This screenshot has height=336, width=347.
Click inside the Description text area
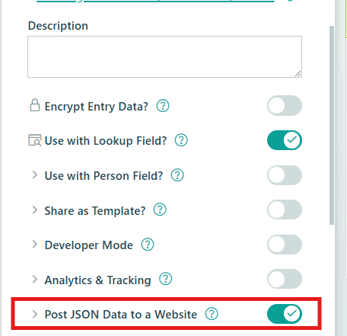click(x=164, y=56)
